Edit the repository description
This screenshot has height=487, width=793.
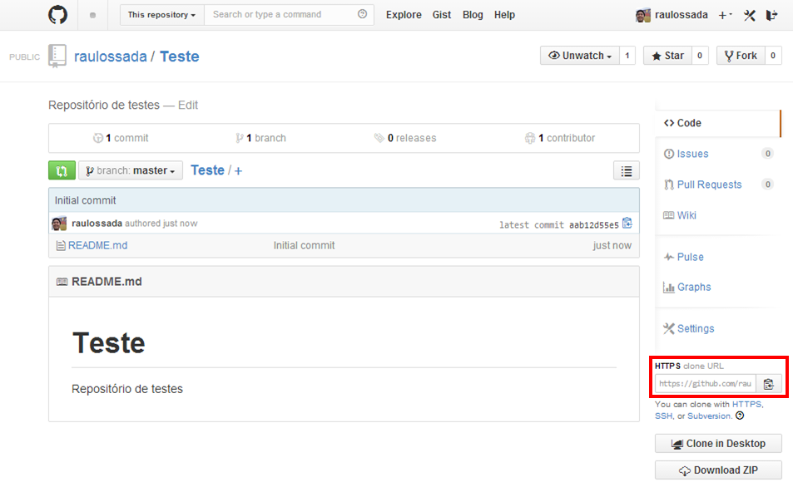(188, 105)
